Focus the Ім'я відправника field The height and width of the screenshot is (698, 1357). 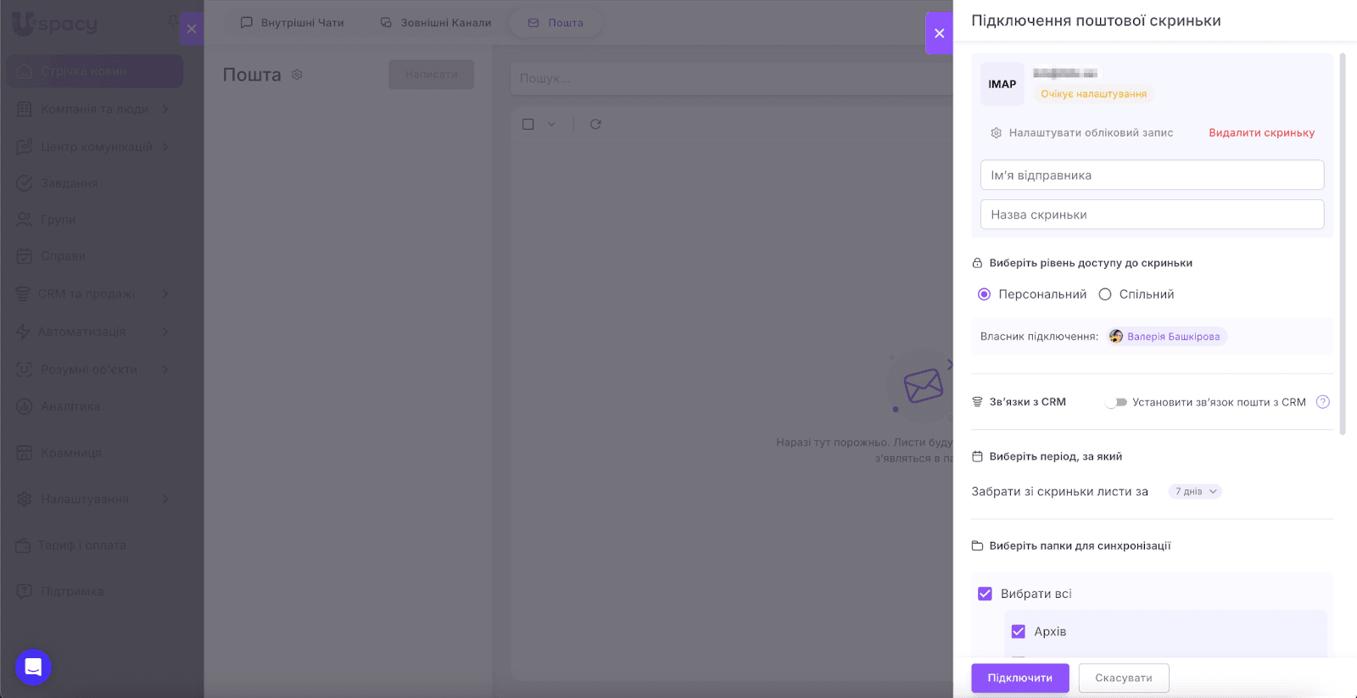pyautogui.click(x=1152, y=175)
